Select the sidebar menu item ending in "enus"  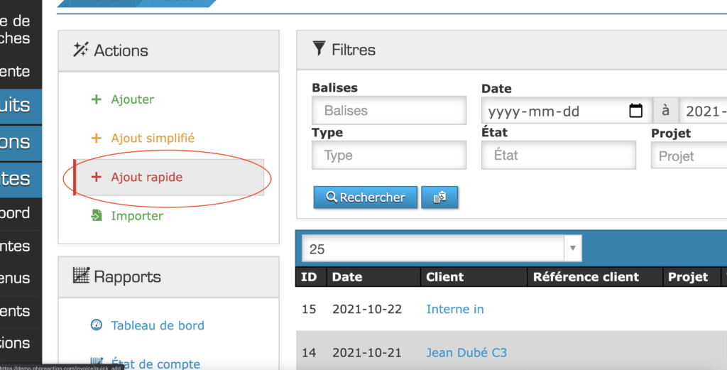16,278
